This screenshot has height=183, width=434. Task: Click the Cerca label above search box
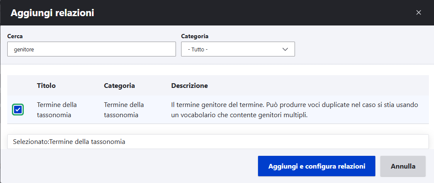click(x=15, y=37)
